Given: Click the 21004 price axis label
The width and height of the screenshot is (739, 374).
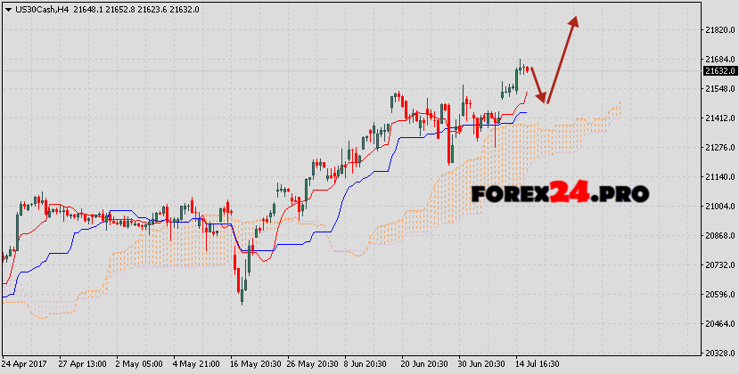Looking at the screenshot, I should click(x=717, y=206).
